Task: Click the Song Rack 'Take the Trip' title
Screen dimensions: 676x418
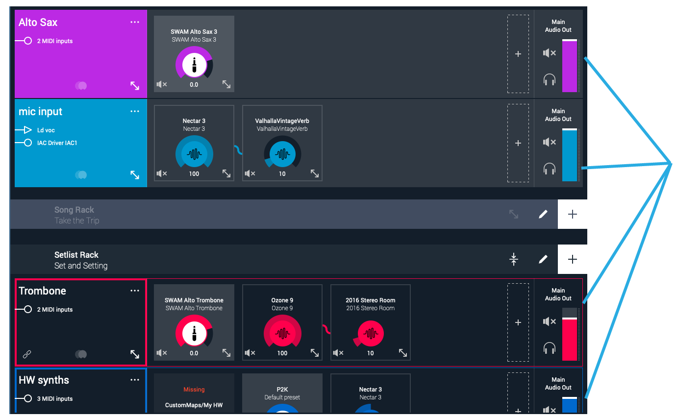Action: [77, 221]
